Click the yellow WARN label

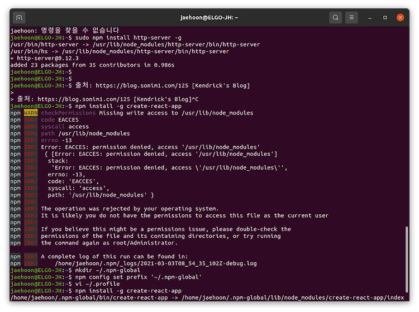[31, 113]
